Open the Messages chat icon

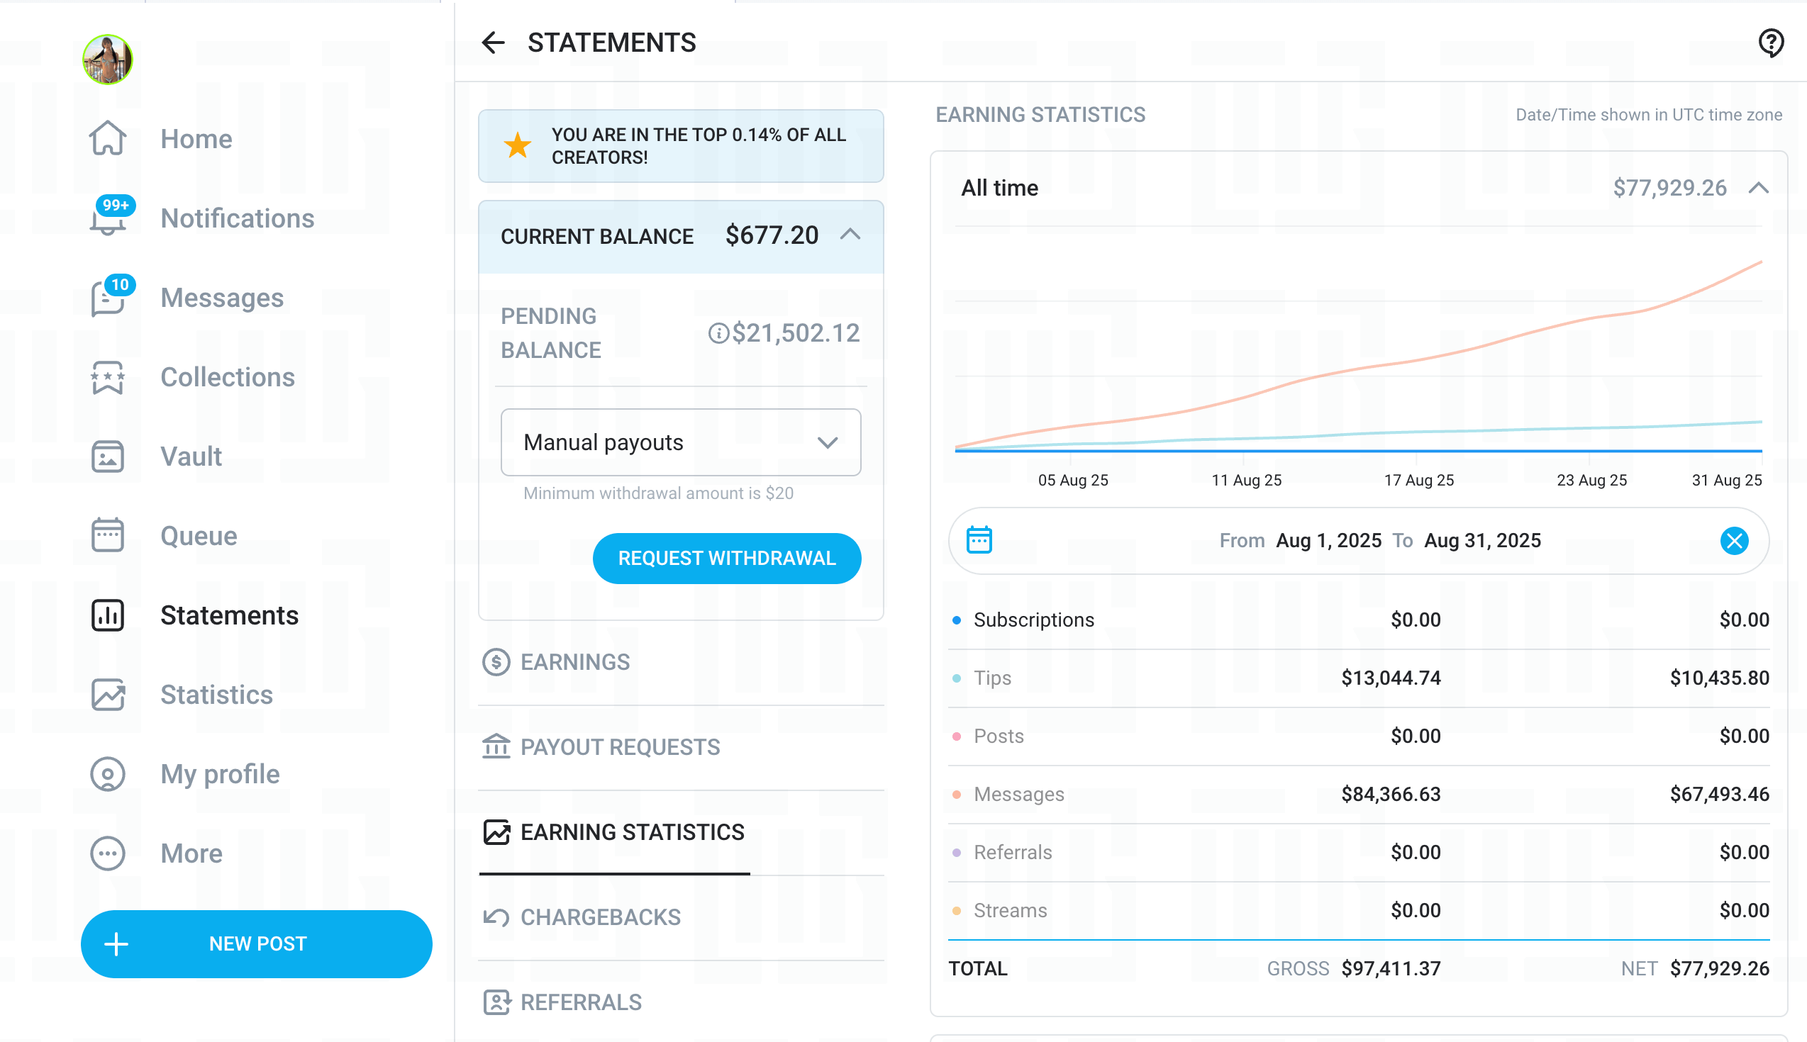(x=108, y=298)
